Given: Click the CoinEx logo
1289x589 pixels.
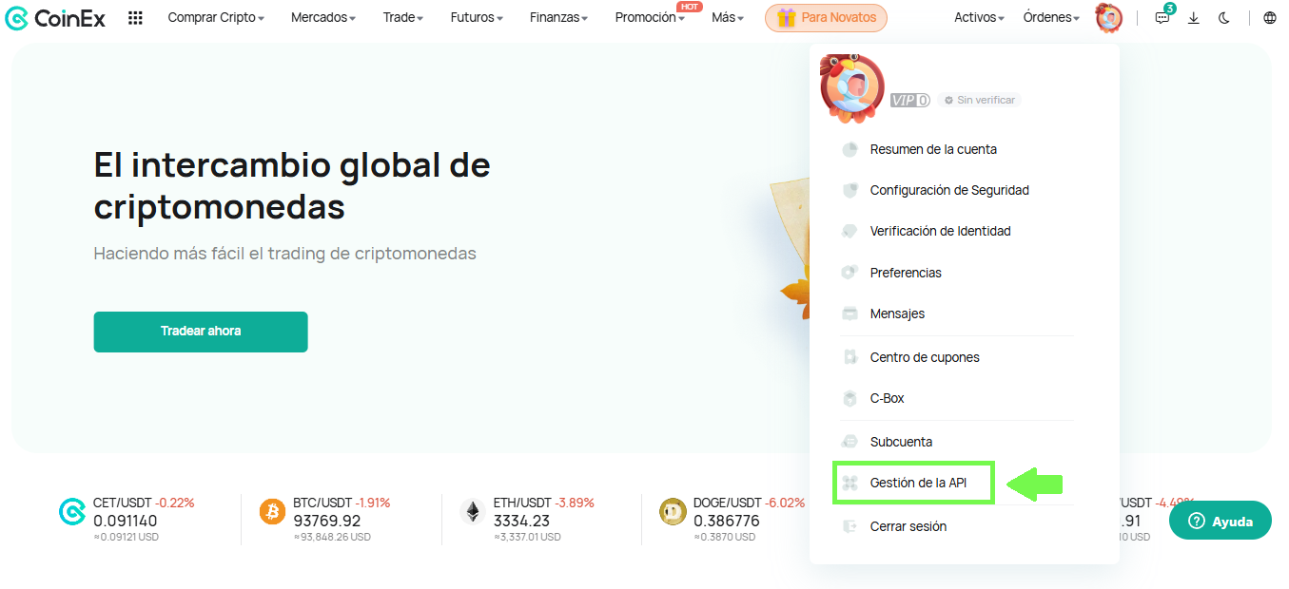Looking at the screenshot, I should pos(56,18).
